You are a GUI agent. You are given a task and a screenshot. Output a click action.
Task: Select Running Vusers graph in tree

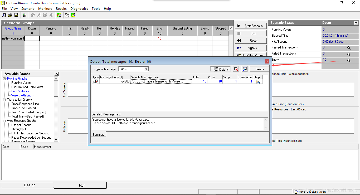point(21,83)
